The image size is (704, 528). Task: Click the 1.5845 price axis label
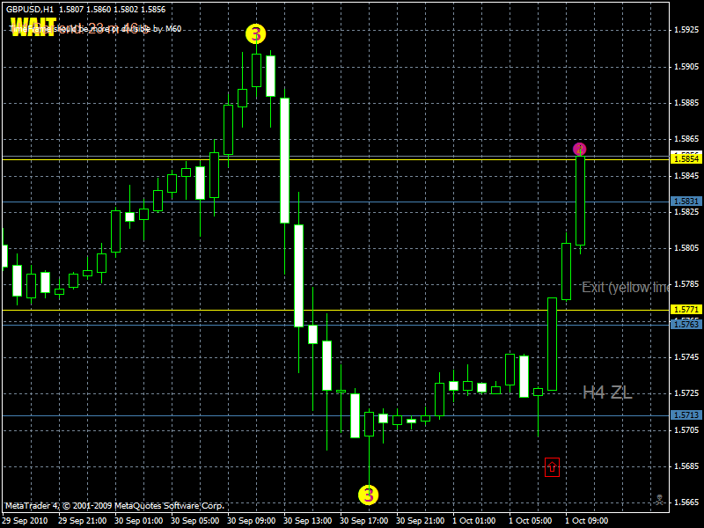(686, 175)
